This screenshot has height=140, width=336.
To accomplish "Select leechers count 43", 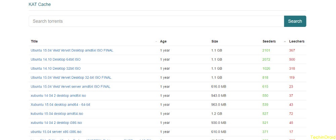I will tap(291, 105).
